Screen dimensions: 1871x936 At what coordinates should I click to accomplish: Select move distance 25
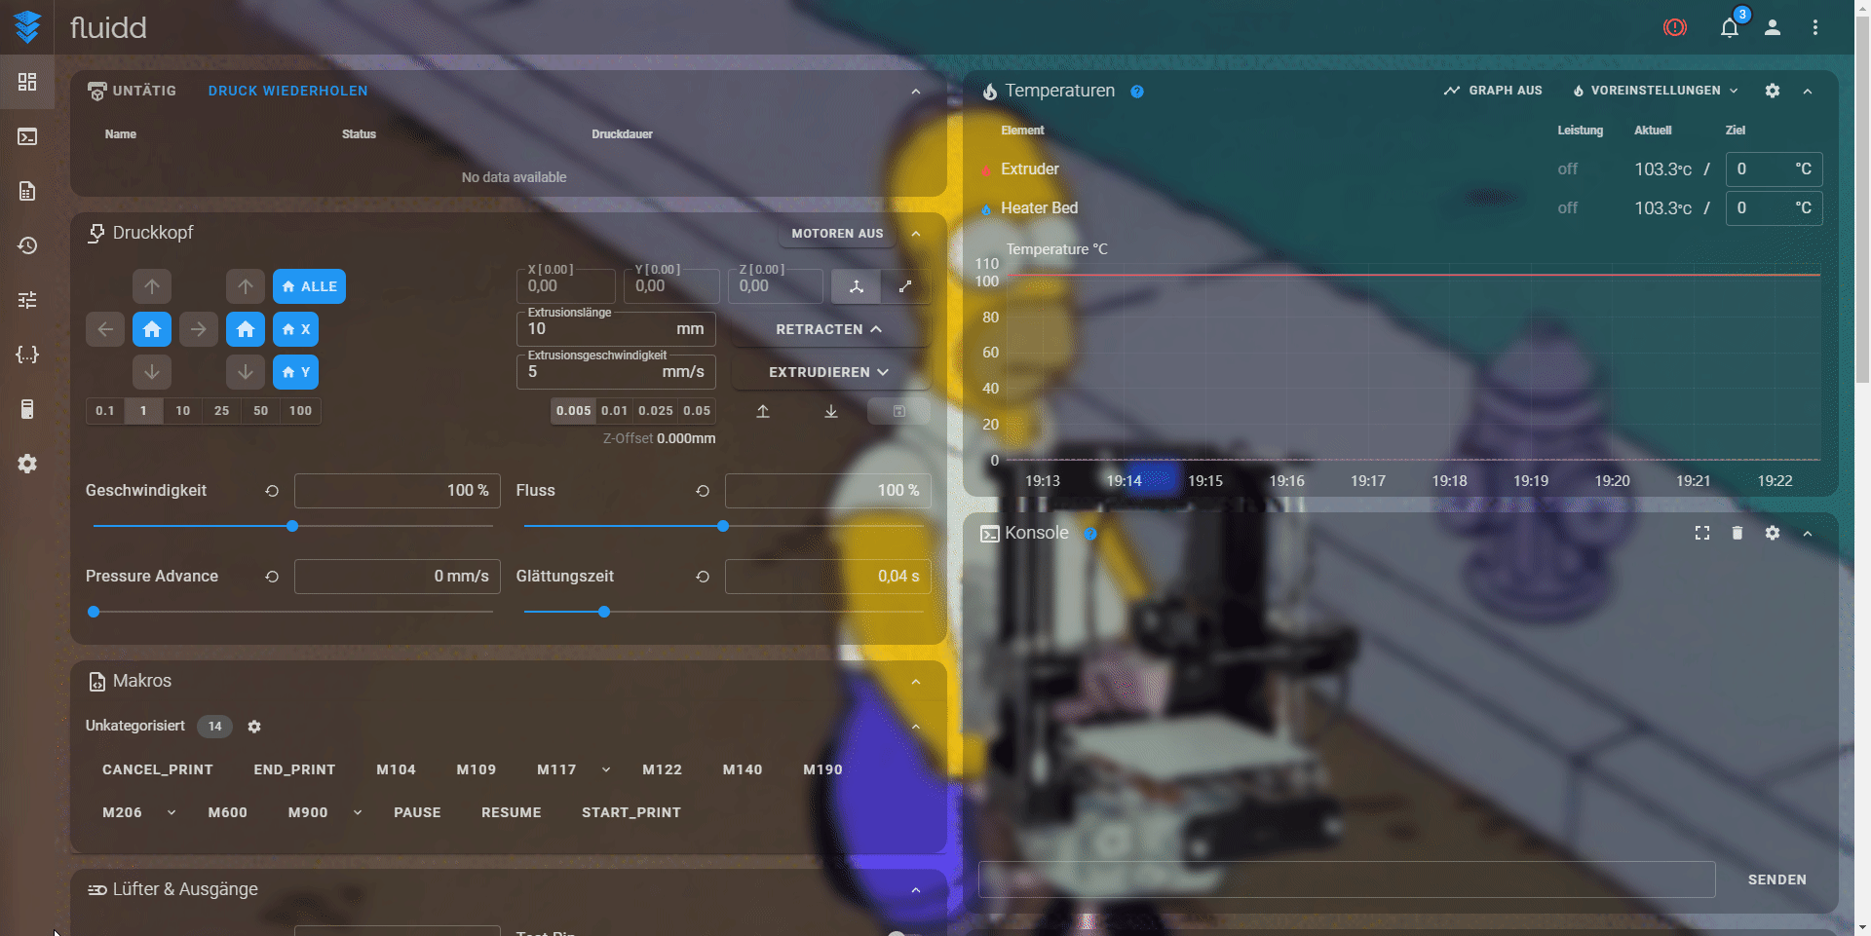coord(222,411)
